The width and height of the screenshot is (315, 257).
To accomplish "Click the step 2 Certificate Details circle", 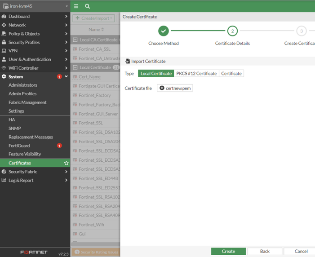I will point(232,31).
